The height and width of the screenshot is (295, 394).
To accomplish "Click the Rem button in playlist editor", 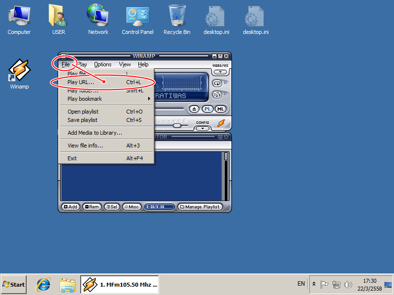I will click(x=92, y=207).
